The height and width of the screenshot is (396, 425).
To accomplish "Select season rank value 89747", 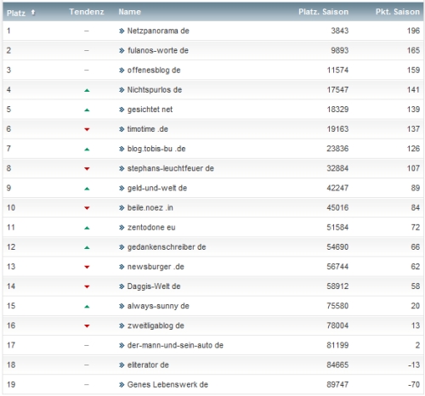I will (x=337, y=385).
